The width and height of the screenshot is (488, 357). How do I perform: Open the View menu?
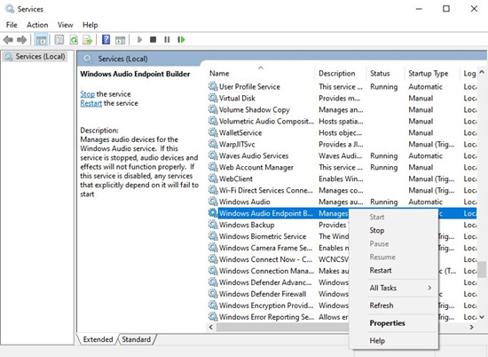65,25
